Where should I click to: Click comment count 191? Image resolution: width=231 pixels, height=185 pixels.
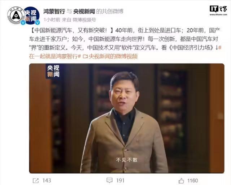[120, 181]
